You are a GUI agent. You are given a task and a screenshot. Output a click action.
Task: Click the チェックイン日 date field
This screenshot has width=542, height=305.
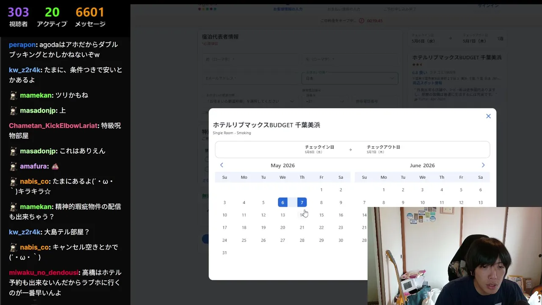[x=319, y=149]
